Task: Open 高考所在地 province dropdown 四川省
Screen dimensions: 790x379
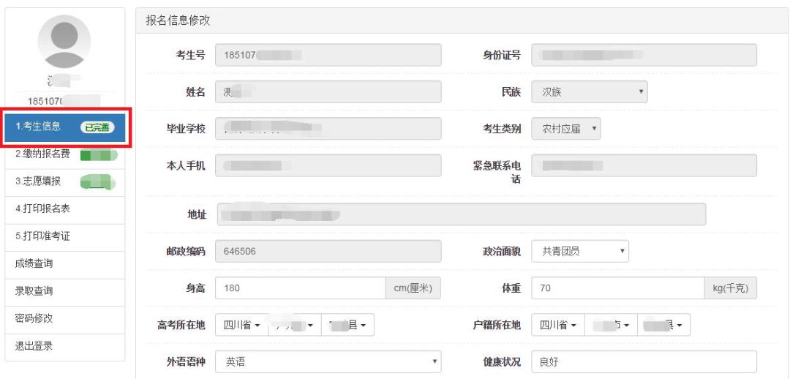Action: (x=242, y=326)
